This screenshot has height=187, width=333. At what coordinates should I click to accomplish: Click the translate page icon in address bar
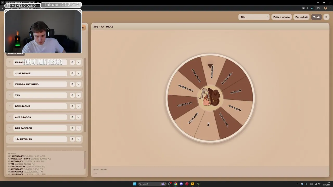(x=303, y=8)
